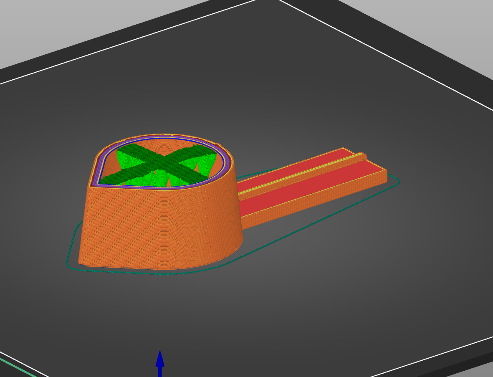The width and height of the screenshot is (493, 377).
Task: Click the blue axis arrow on the bed
Action: pos(160,363)
